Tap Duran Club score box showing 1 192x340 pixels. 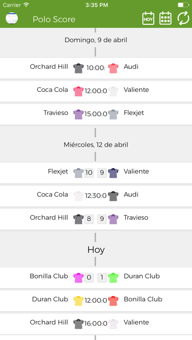102,277
